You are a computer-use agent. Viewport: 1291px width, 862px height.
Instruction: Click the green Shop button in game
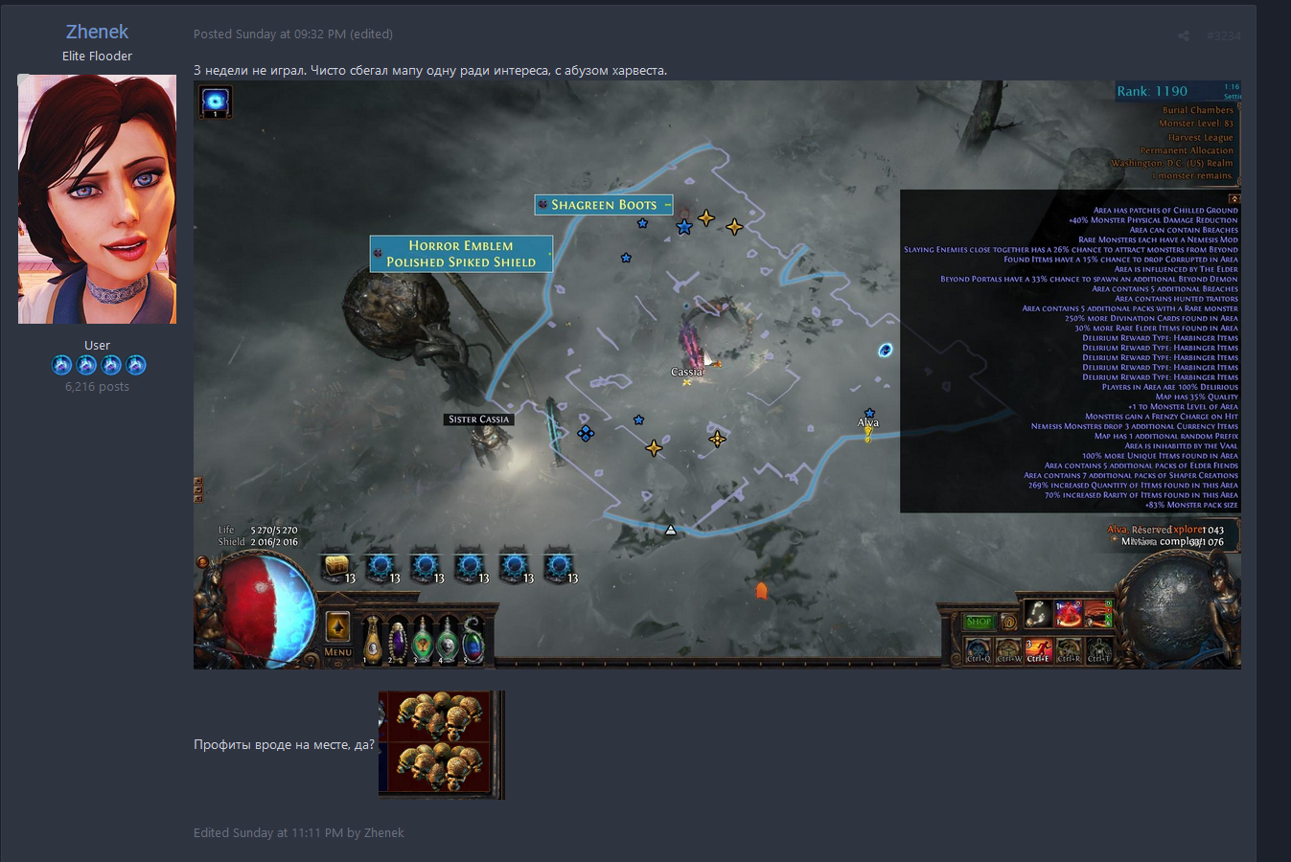(979, 622)
